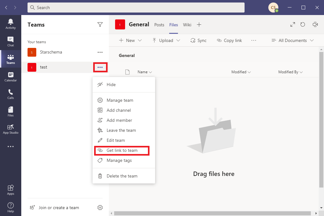Viewport: 324px width, 216px height.
Task: Open Chat from the left rail
Action: (11, 42)
